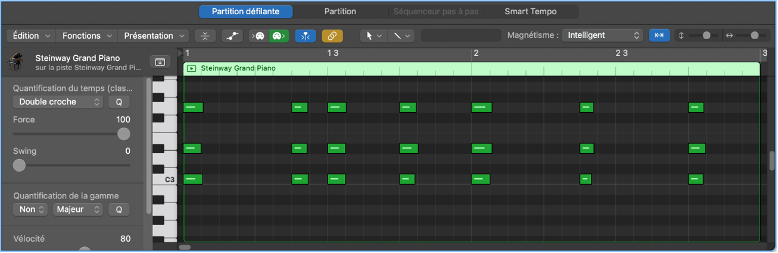Open the secondary pencil tool menu
This screenshot has height=253, width=778.
tap(400, 36)
